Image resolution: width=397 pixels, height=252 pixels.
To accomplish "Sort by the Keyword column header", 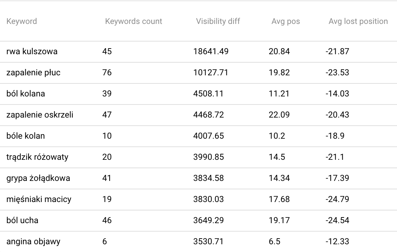I will [x=22, y=21].
